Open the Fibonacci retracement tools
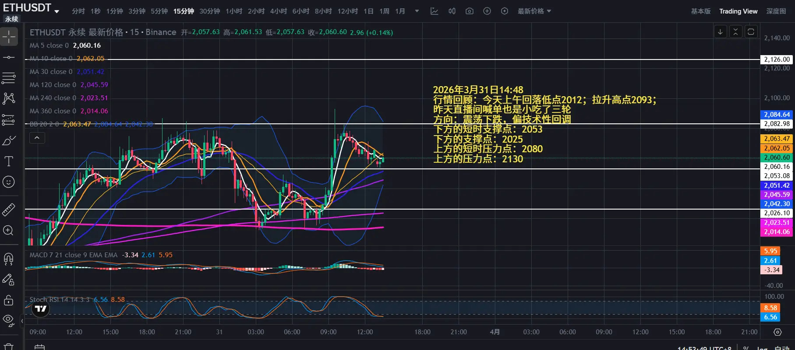The height and width of the screenshot is (350, 795). tap(9, 78)
